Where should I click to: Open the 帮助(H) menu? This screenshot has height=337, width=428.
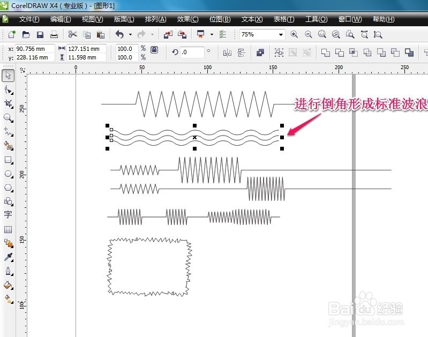[x=384, y=19]
